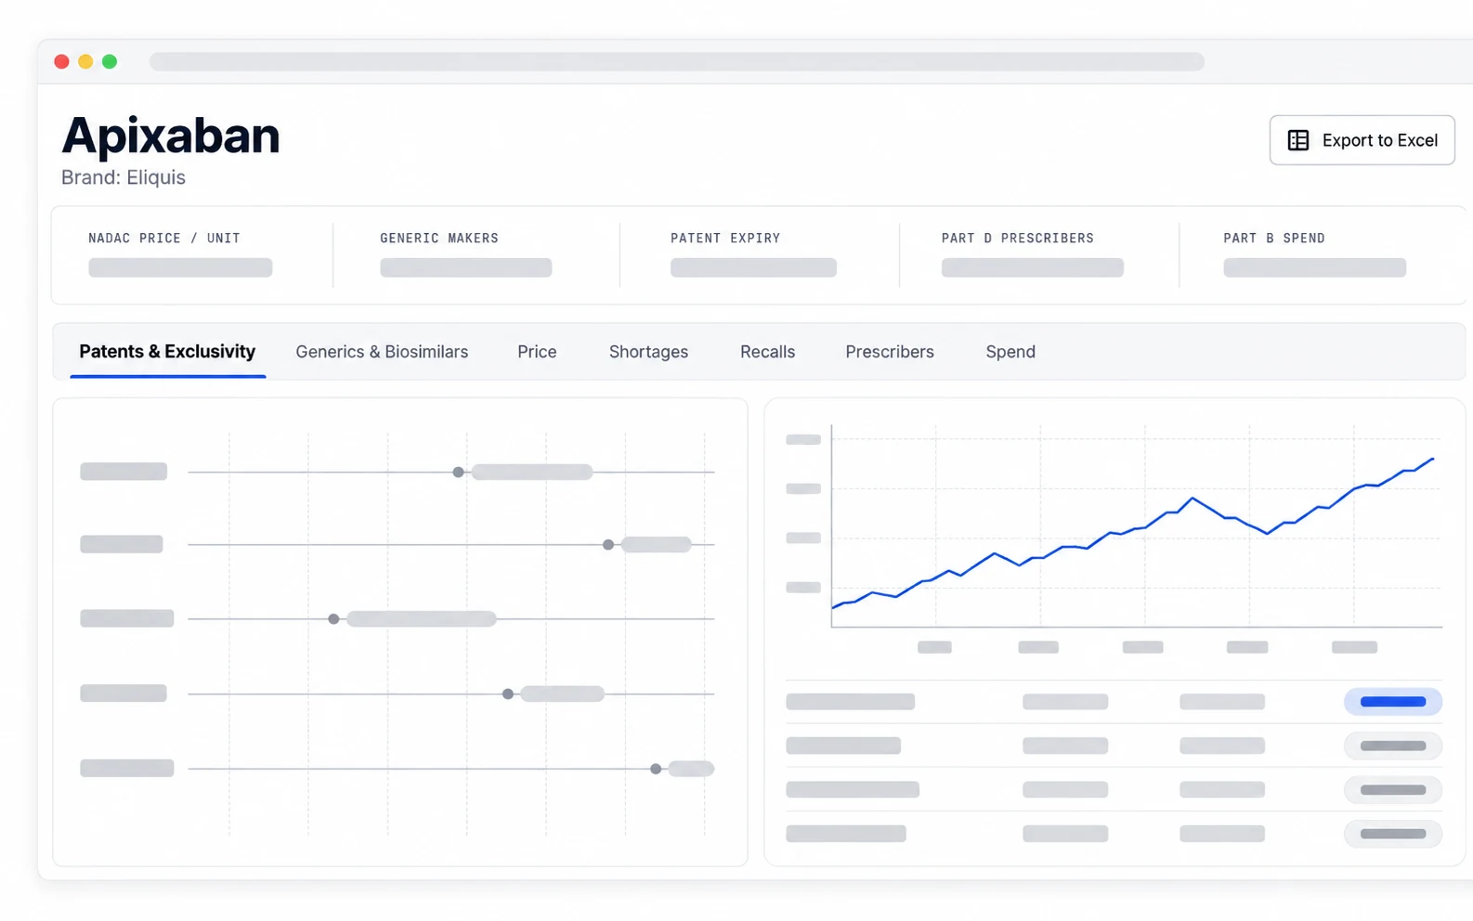
Task: Click the browser address bar
Action: (x=677, y=61)
